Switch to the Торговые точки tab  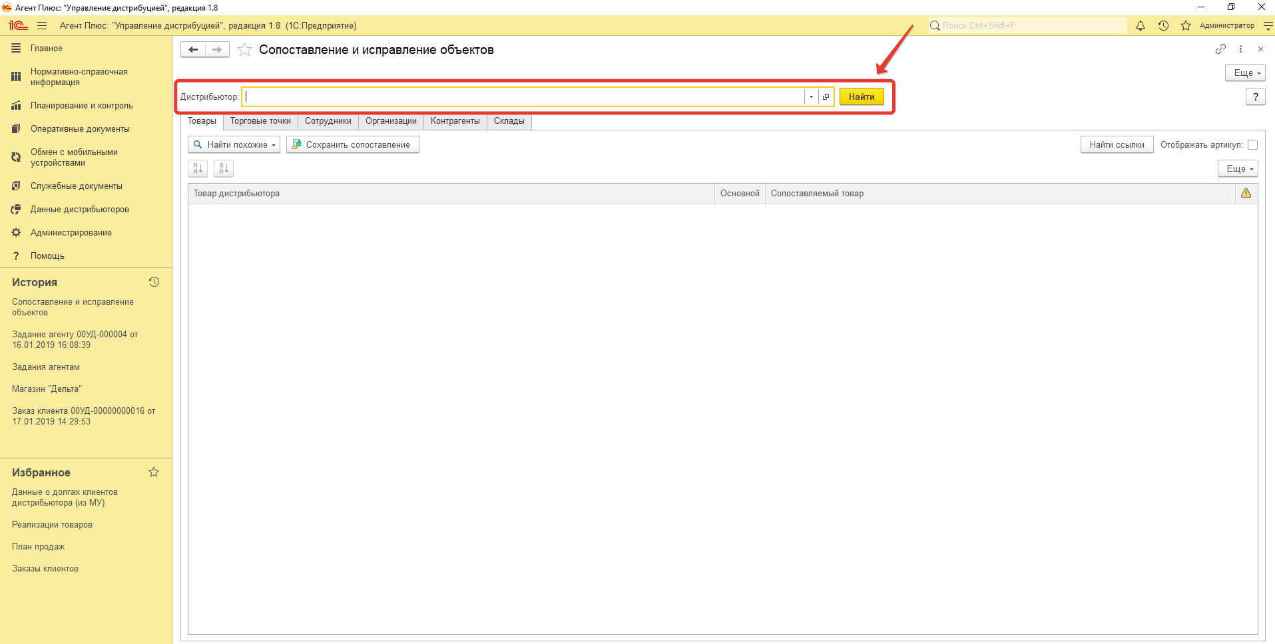point(260,121)
